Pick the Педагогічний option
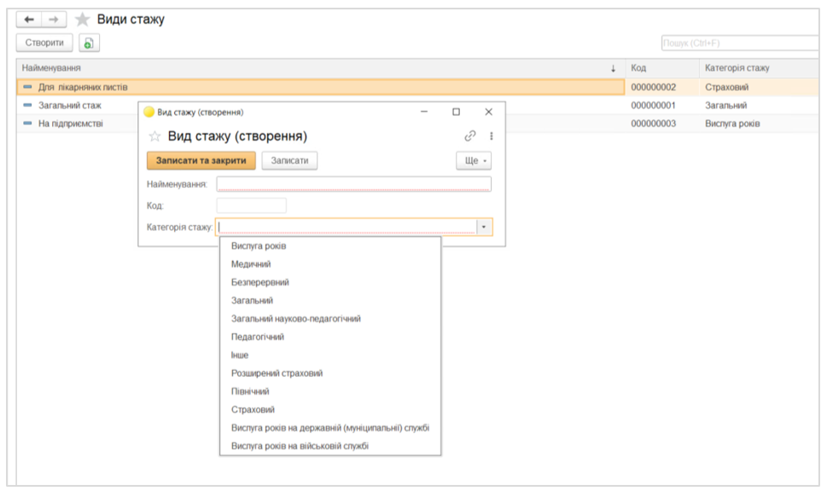827x491 pixels. 257,337
